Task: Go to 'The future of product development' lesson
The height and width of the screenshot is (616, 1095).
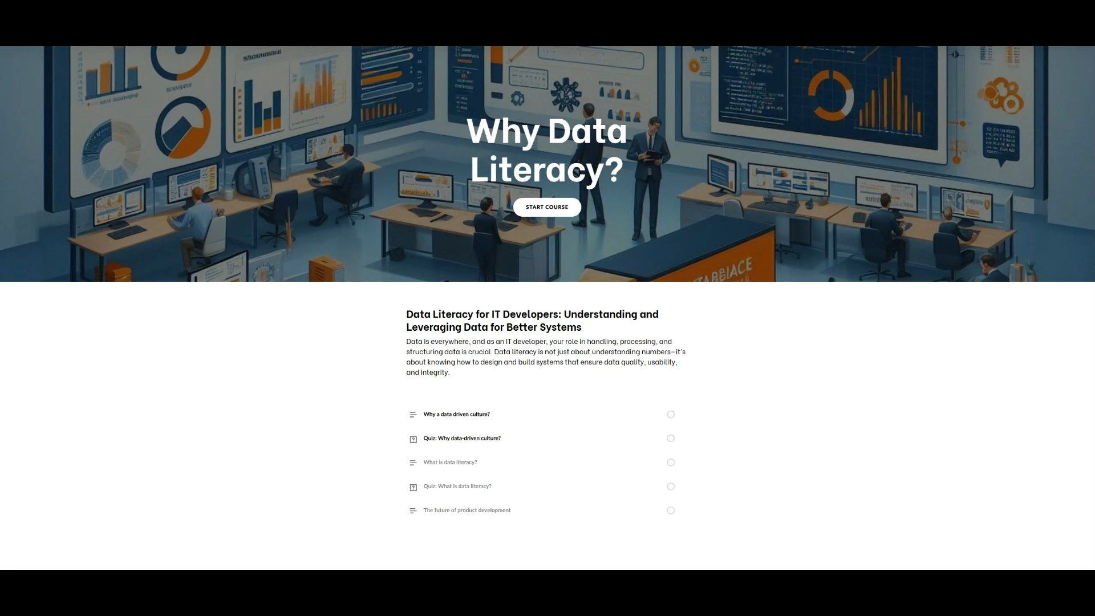Action: click(x=467, y=510)
